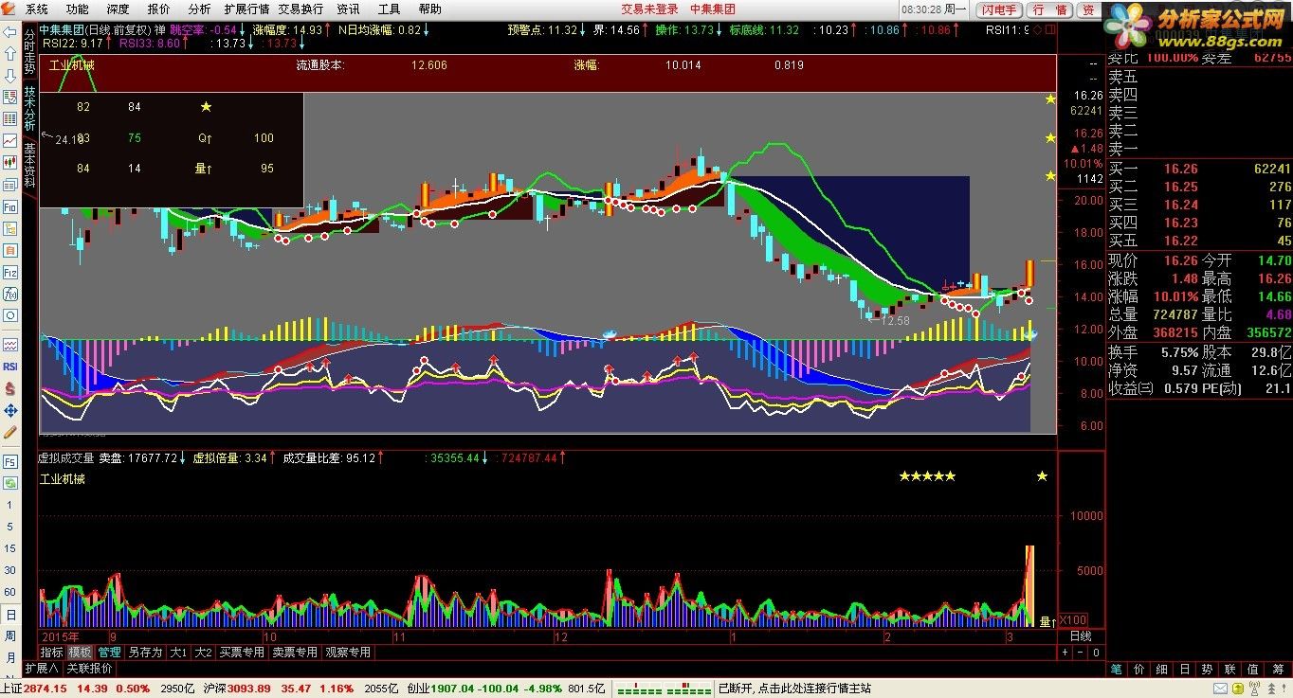The width and height of the screenshot is (1293, 698).
Task: Select the 大1 template tab
Action: (179, 653)
